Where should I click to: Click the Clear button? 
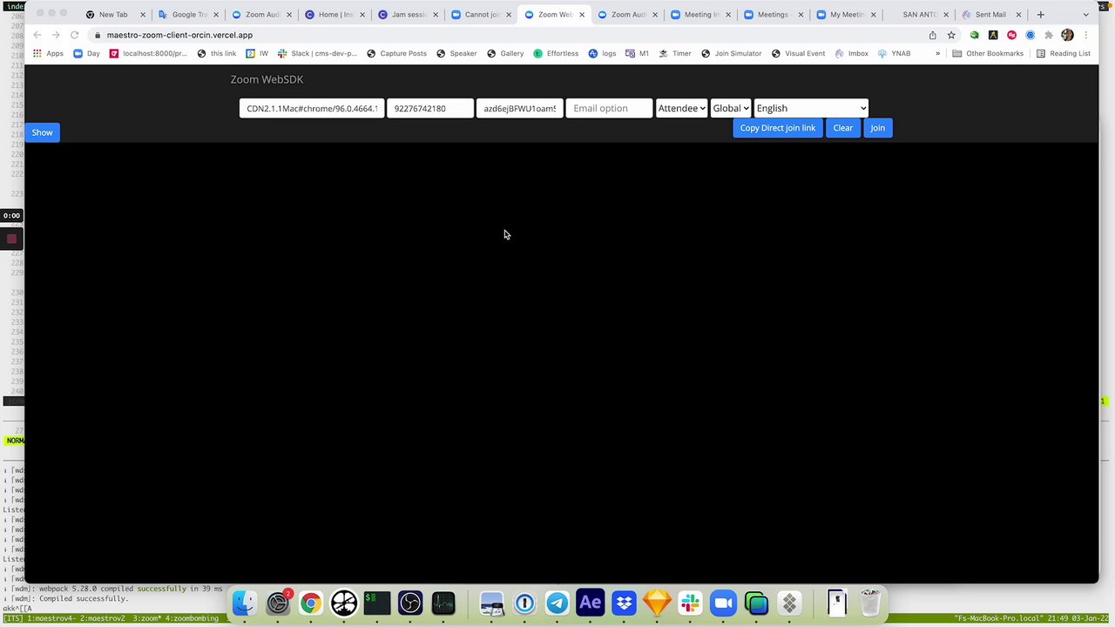[x=842, y=128]
